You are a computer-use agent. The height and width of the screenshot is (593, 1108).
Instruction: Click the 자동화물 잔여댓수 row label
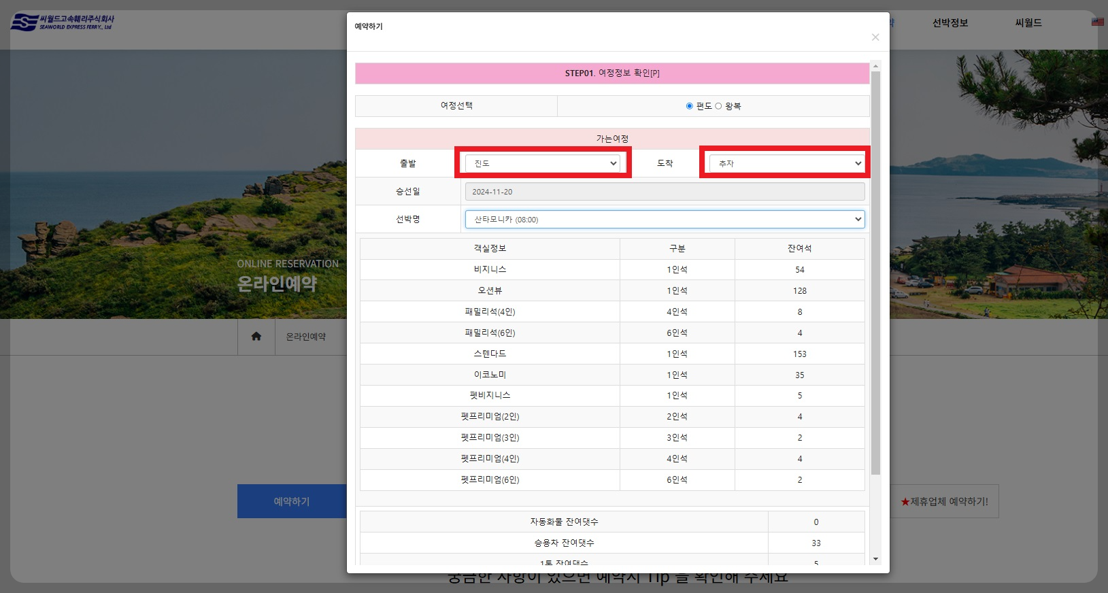click(565, 522)
